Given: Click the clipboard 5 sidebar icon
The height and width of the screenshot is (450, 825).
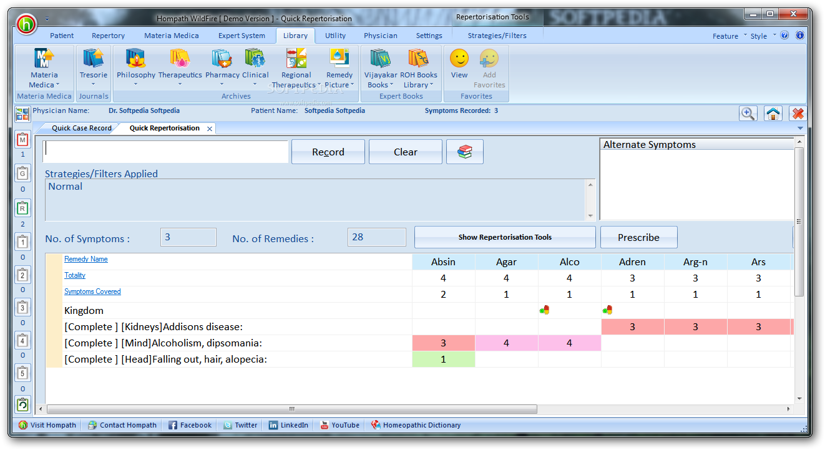Looking at the screenshot, I should 23,373.
